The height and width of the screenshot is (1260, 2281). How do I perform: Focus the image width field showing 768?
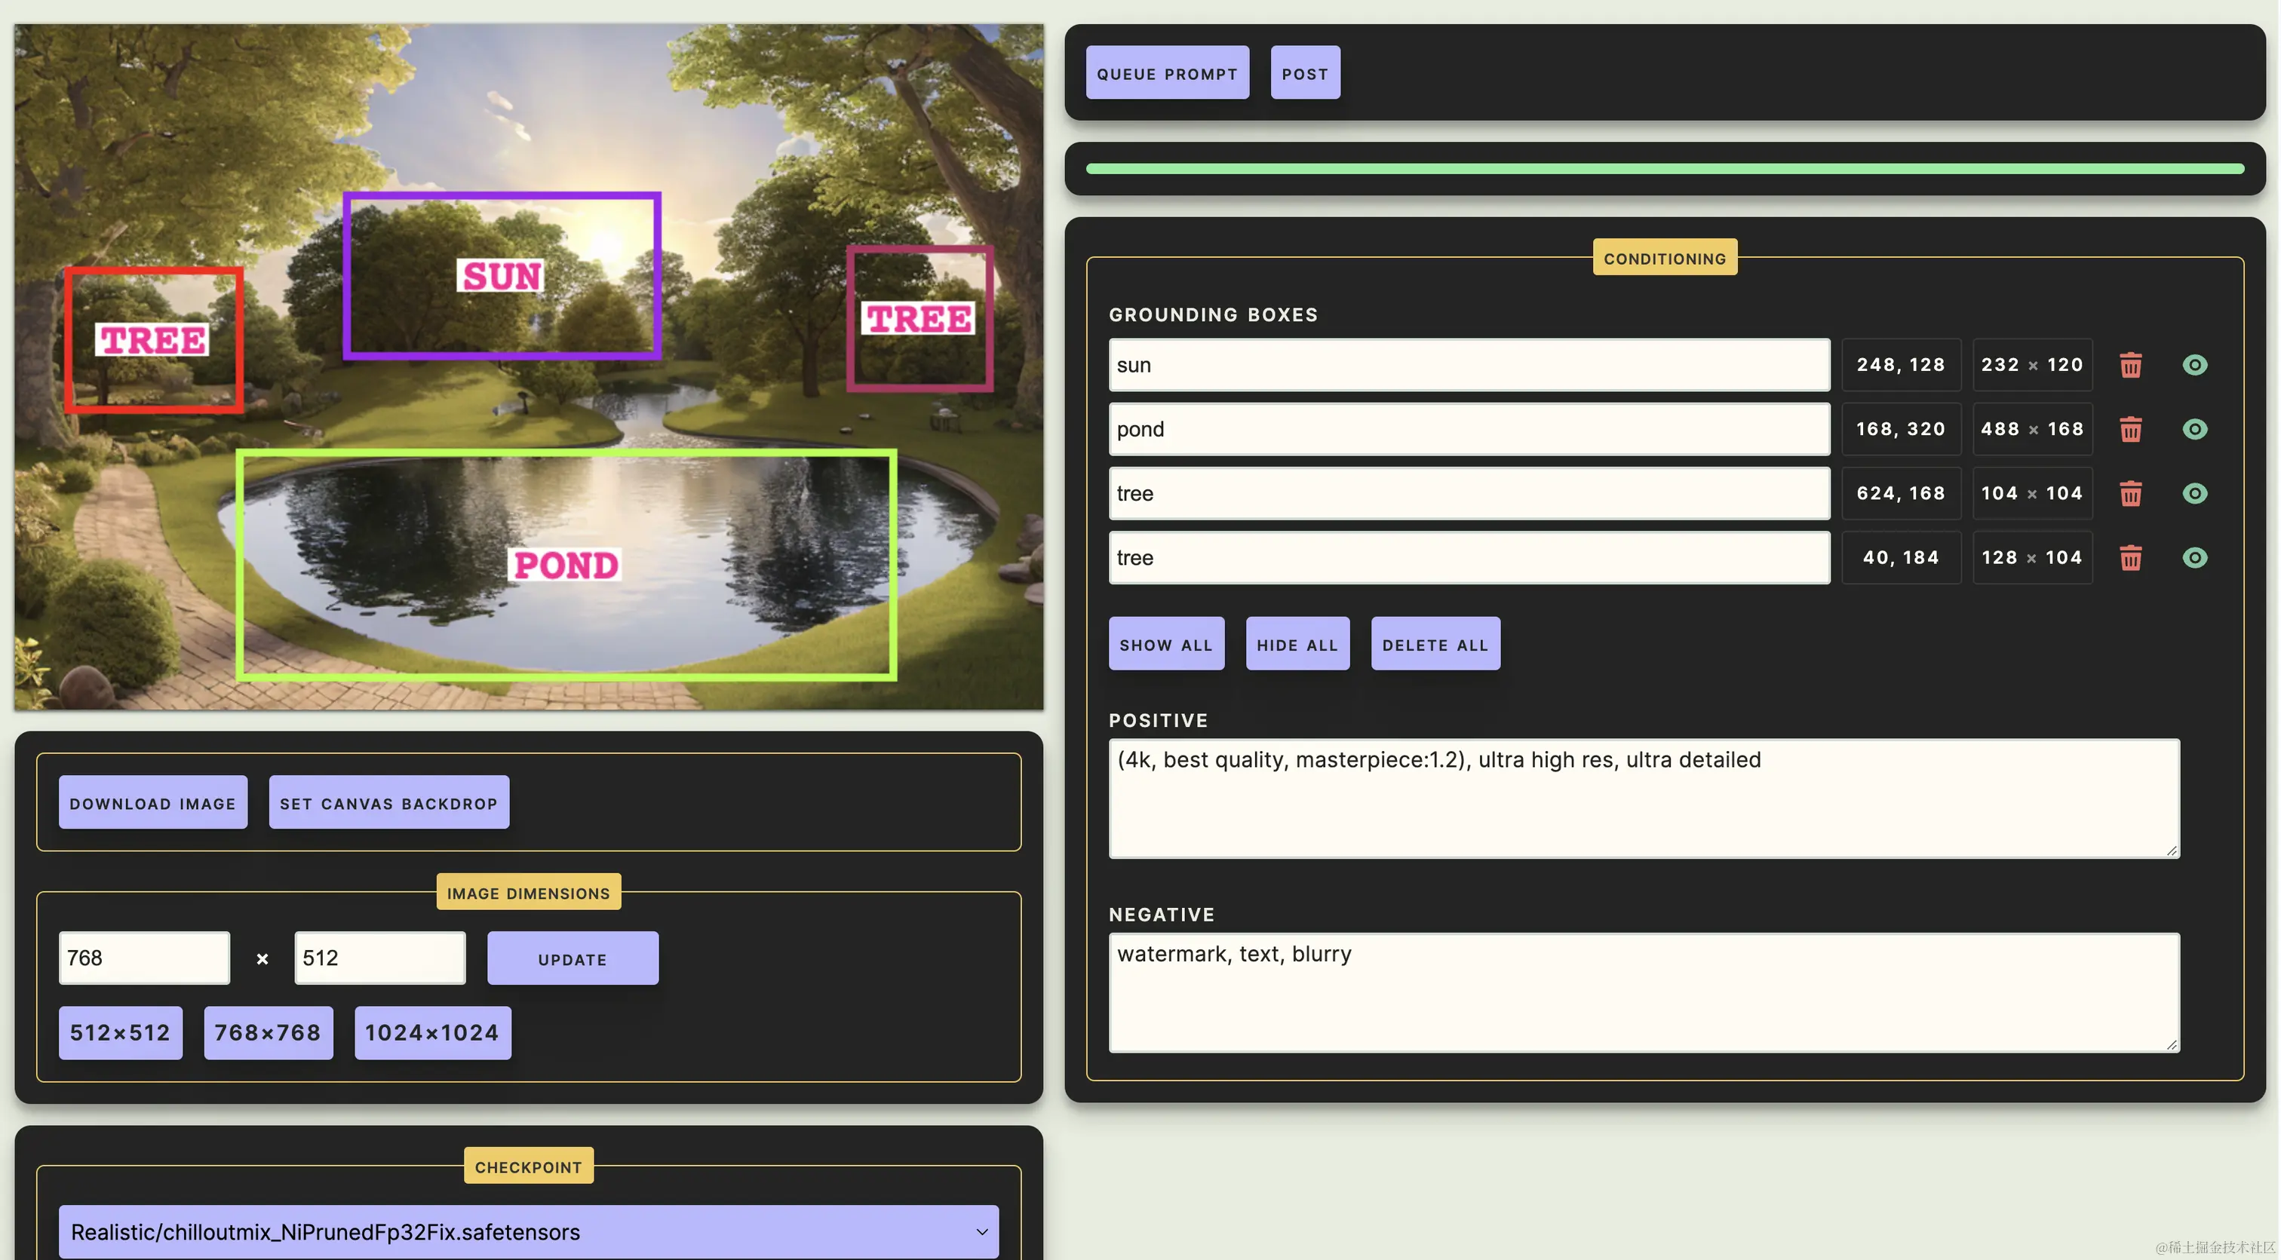coord(144,958)
